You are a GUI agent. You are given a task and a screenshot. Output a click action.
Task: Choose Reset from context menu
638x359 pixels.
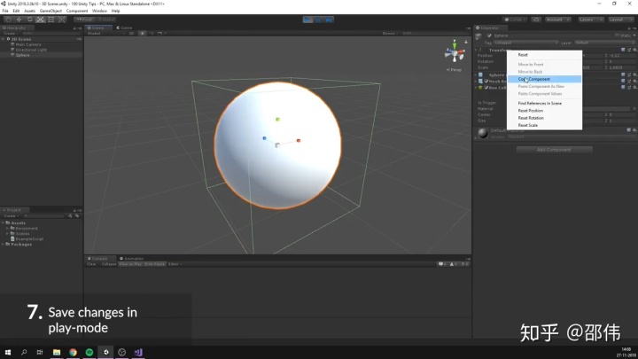click(544, 55)
